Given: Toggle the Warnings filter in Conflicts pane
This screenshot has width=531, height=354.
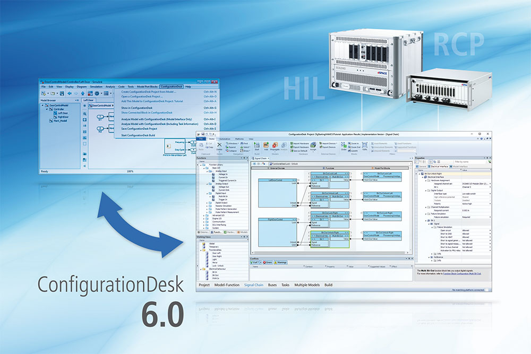Looking at the screenshot, I should tap(281, 262).
